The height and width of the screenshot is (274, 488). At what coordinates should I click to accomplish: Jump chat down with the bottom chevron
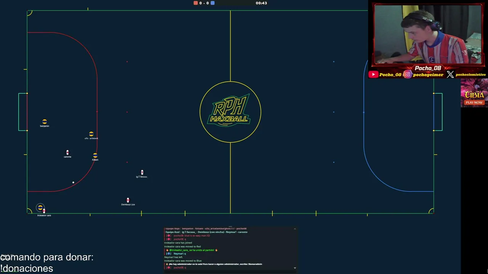[295, 268]
